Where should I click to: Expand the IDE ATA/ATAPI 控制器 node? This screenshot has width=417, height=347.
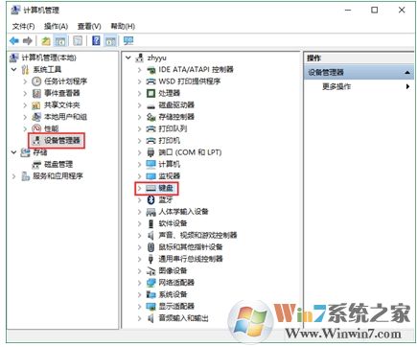(139, 69)
